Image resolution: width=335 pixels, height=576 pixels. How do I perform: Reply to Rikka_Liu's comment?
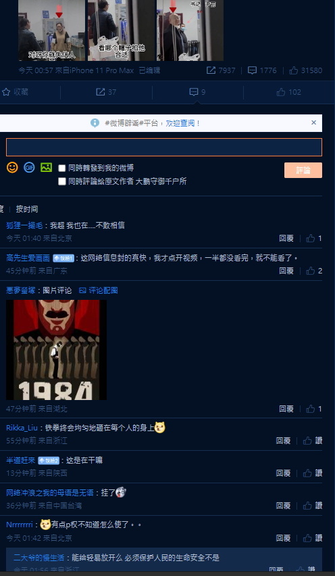[x=283, y=441]
